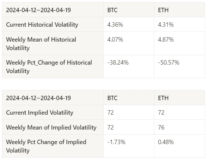Click the Weekly Mean of Implied Volatility label

(51, 128)
